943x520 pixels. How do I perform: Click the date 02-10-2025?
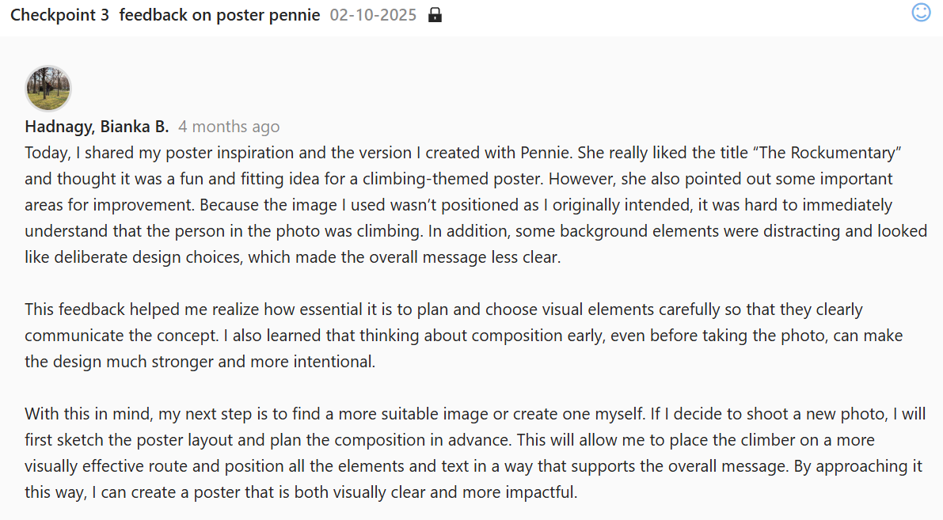[x=373, y=15]
